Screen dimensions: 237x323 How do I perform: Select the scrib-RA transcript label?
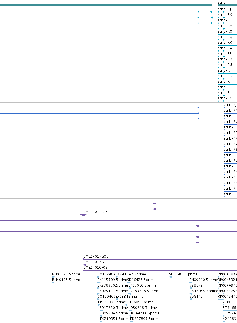tap(225, 48)
